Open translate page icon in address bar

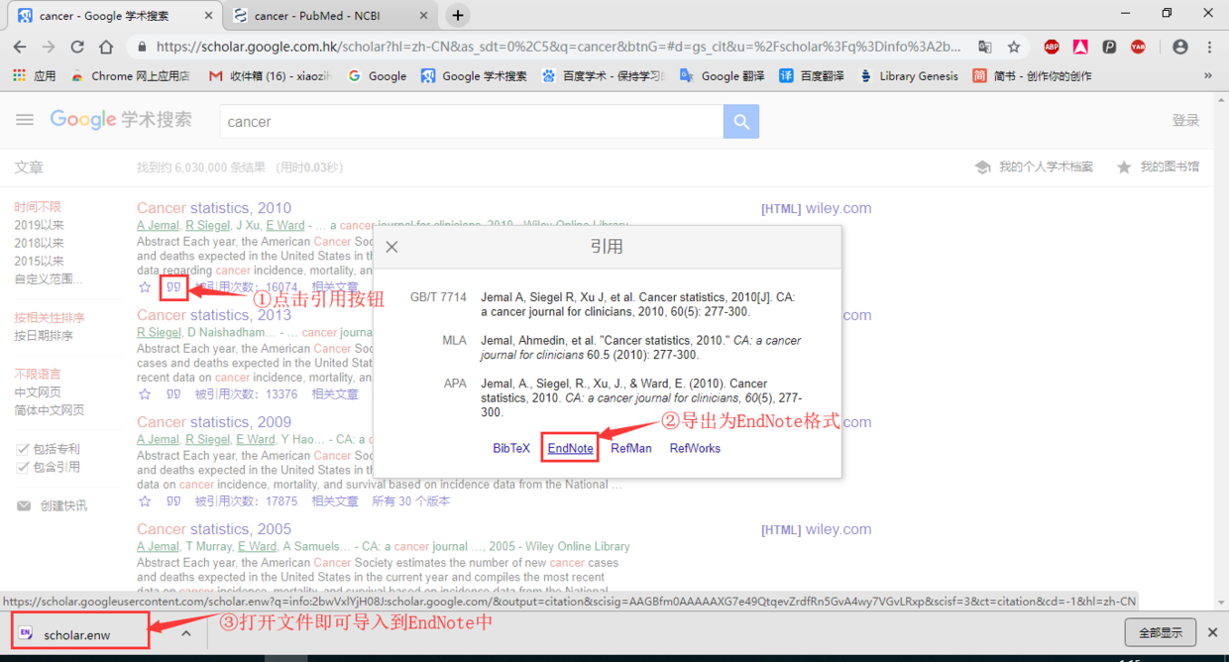coord(984,47)
